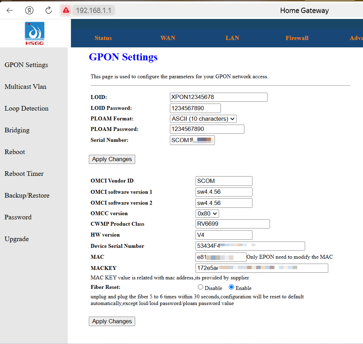Open the OMCC version dropdown

(207, 213)
